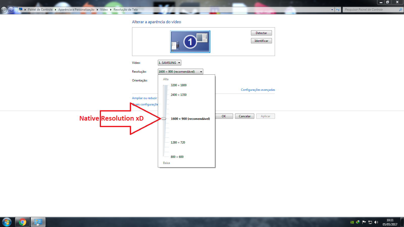Click the Action Center flag icon
The image size is (404, 227).
point(364,222)
